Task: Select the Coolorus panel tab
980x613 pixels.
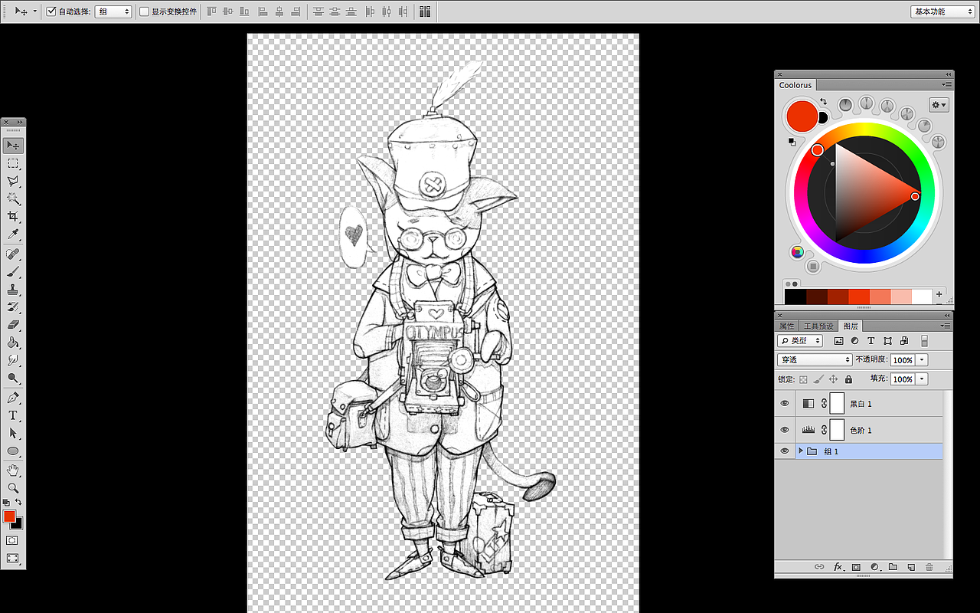Action: point(795,85)
